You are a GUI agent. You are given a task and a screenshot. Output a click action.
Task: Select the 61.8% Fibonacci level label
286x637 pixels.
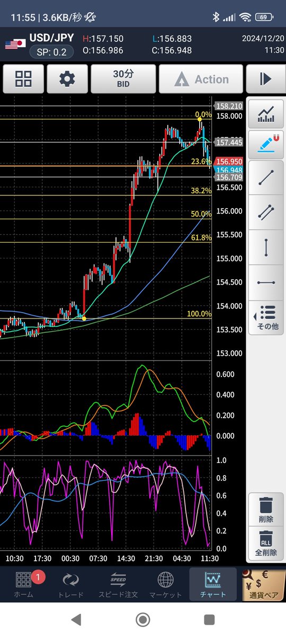(201, 238)
